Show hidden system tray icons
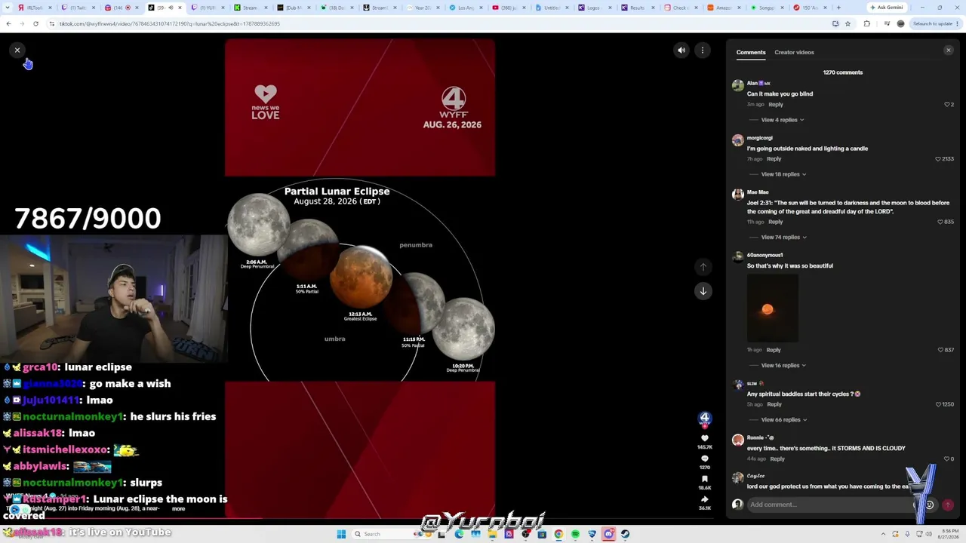The width and height of the screenshot is (966, 543). (x=883, y=534)
